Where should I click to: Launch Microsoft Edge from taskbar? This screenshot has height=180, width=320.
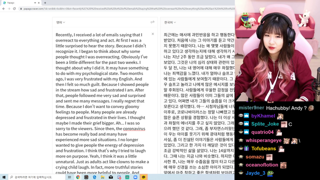pos(94,177)
